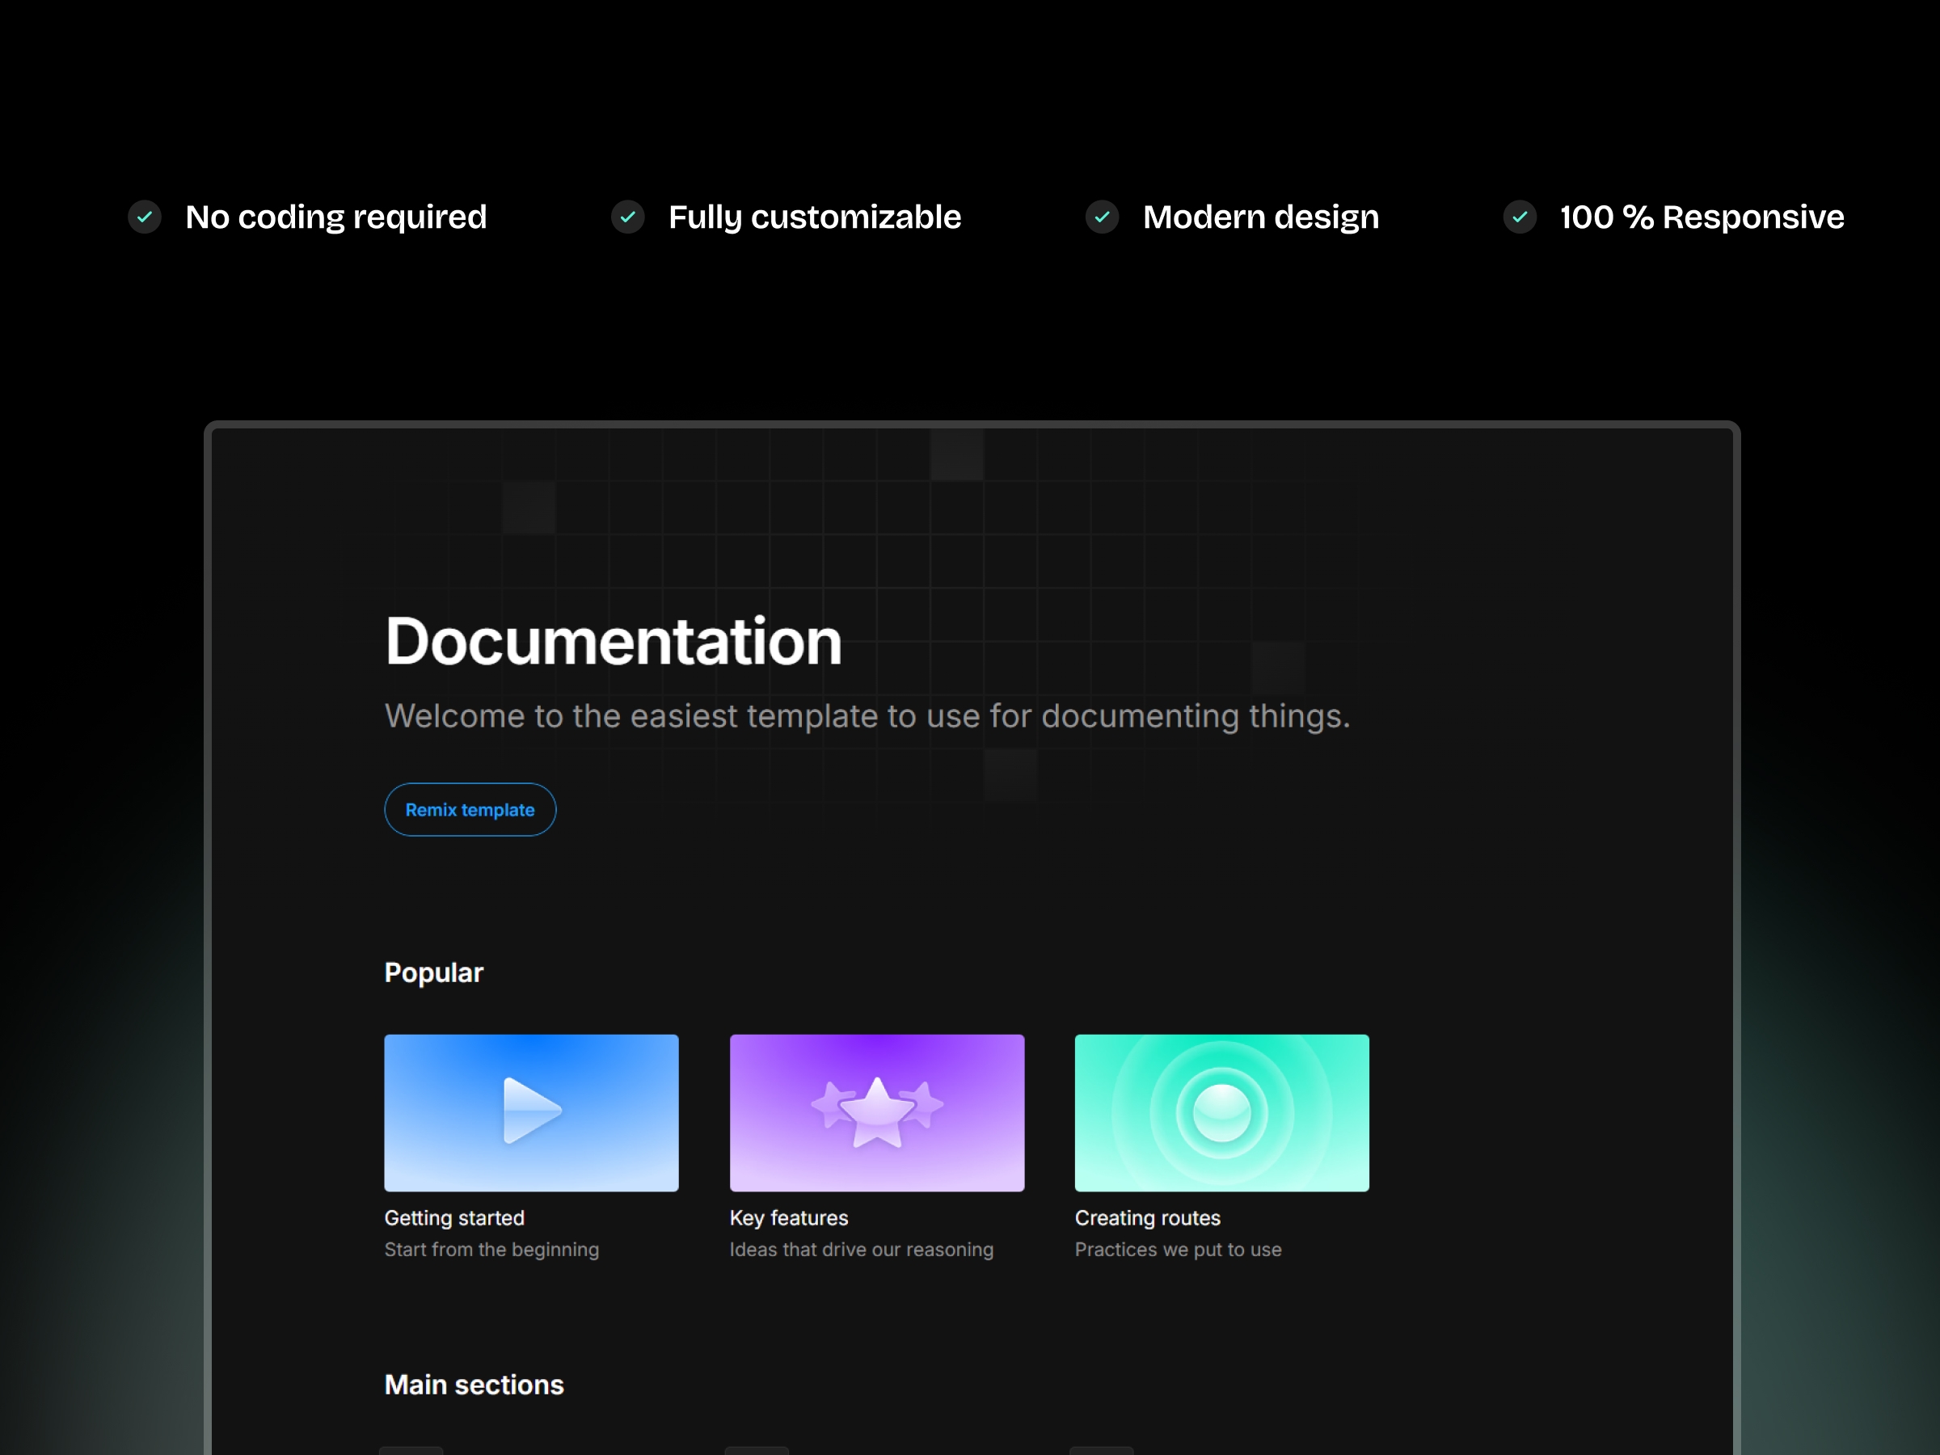Click the checkmark beside Modern design
Image resolution: width=1940 pixels, height=1455 pixels.
click(1103, 217)
